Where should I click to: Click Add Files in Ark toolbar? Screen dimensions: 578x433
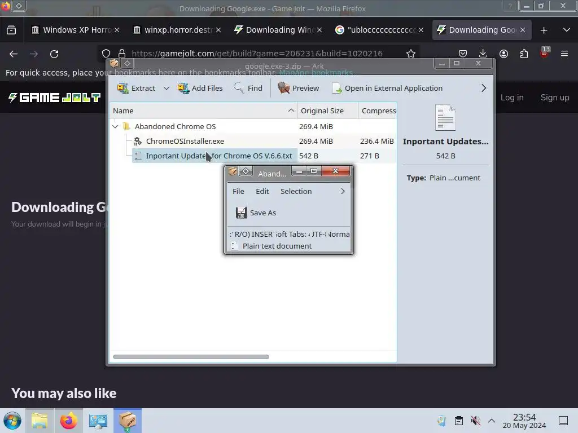[x=200, y=89]
